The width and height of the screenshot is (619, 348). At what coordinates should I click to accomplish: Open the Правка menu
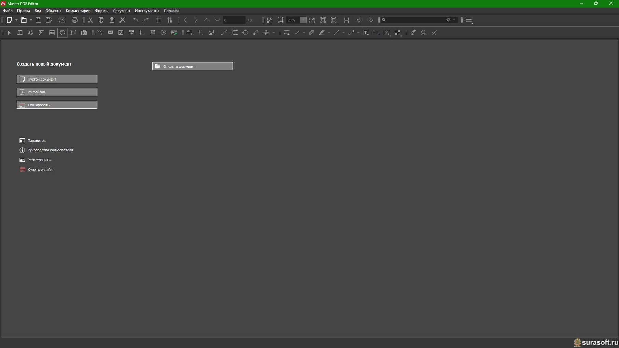click(x=24, y=11)
